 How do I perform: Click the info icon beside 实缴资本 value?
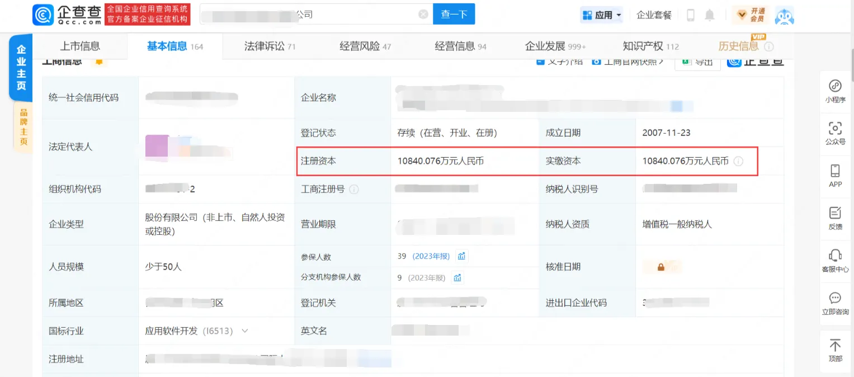[x=739, y=161]
